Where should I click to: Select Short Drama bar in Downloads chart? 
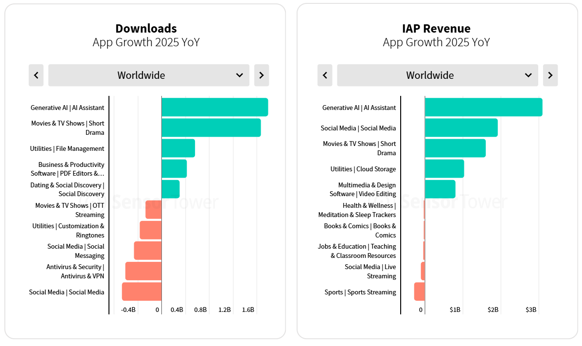tap(211, 128)
